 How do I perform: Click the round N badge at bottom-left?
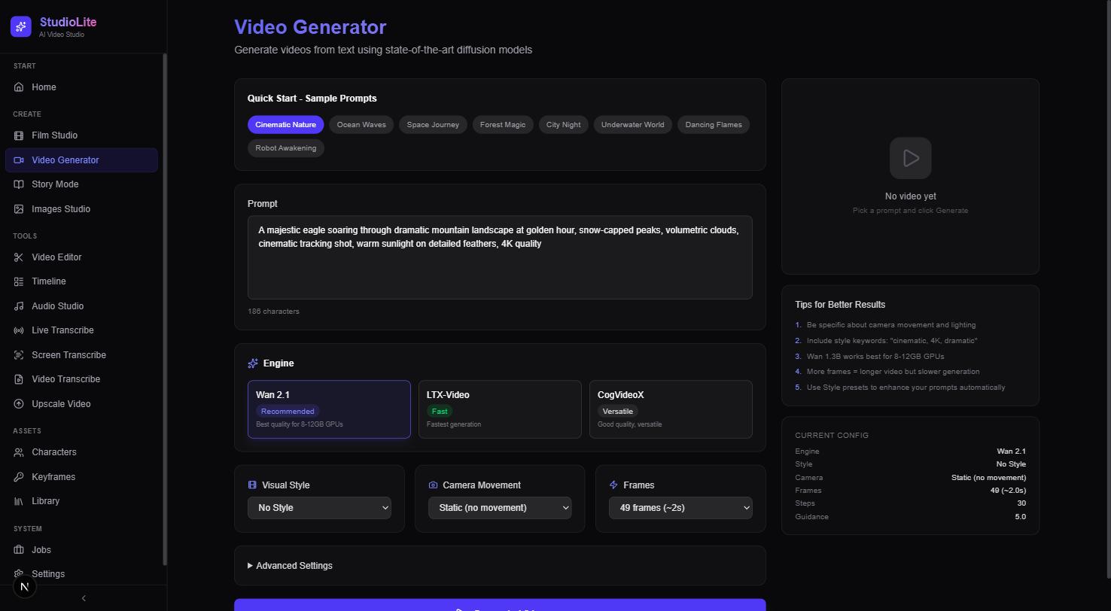(25, 587)
